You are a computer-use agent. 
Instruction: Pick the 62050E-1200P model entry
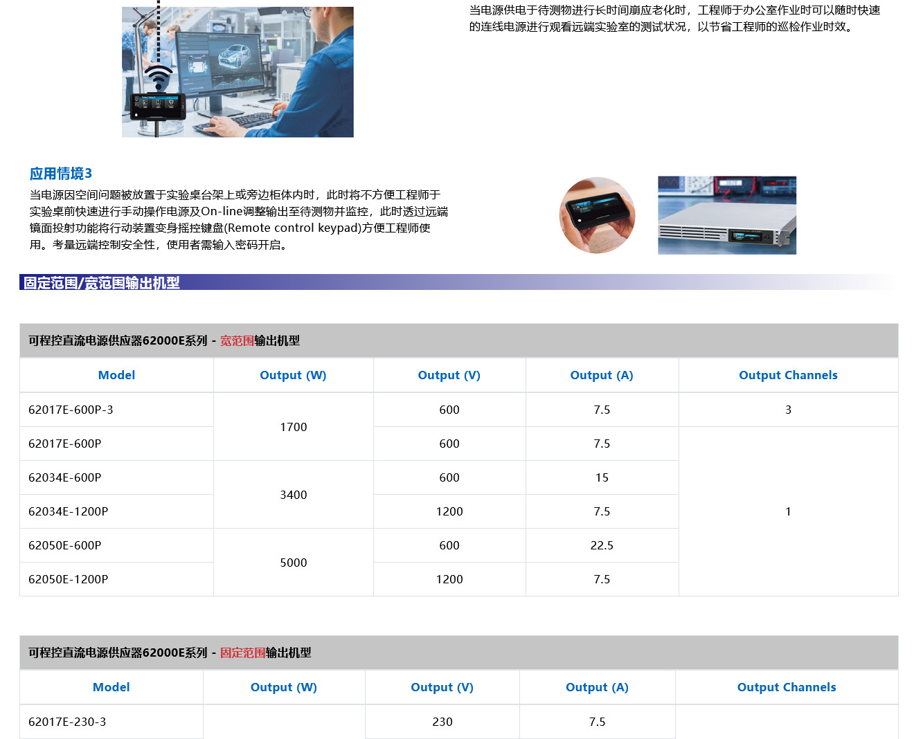(69, 579)
